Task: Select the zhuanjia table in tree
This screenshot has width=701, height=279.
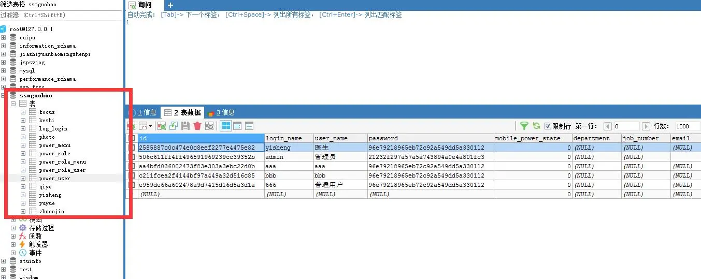Action: pyautogui.click(x=52, y=211)
